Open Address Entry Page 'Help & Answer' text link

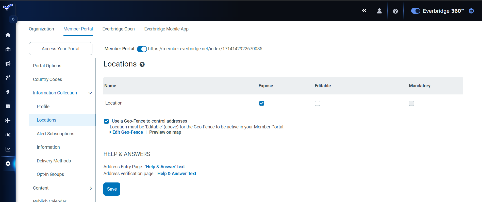coord(165,167)
